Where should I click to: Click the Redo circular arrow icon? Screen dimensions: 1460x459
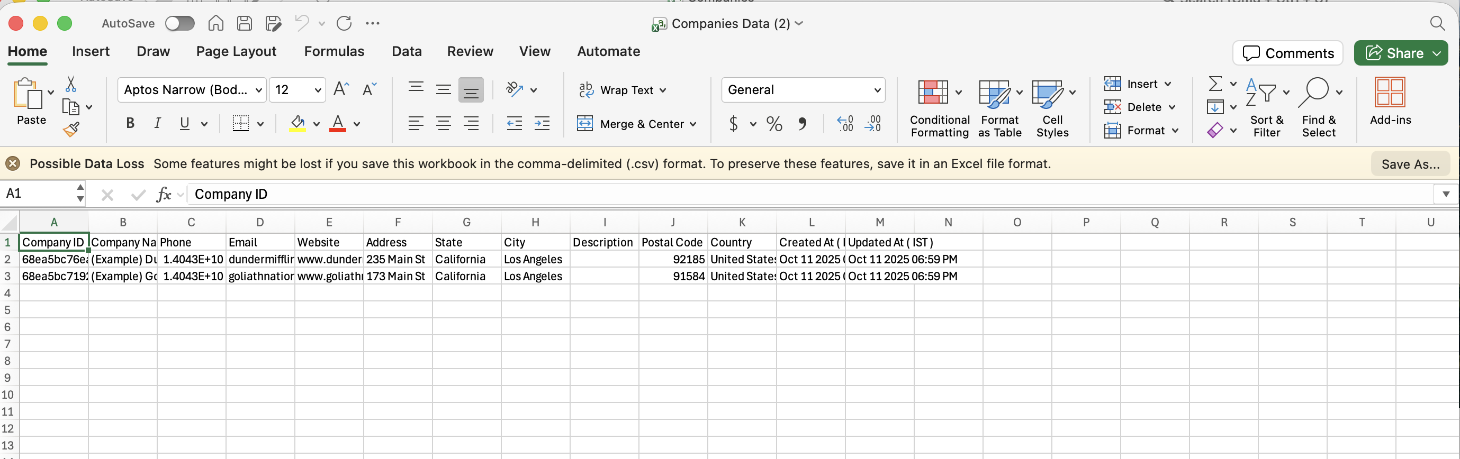(344, 23)
